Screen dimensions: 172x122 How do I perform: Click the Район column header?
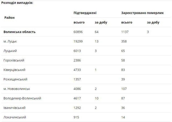tap(9, 17)
